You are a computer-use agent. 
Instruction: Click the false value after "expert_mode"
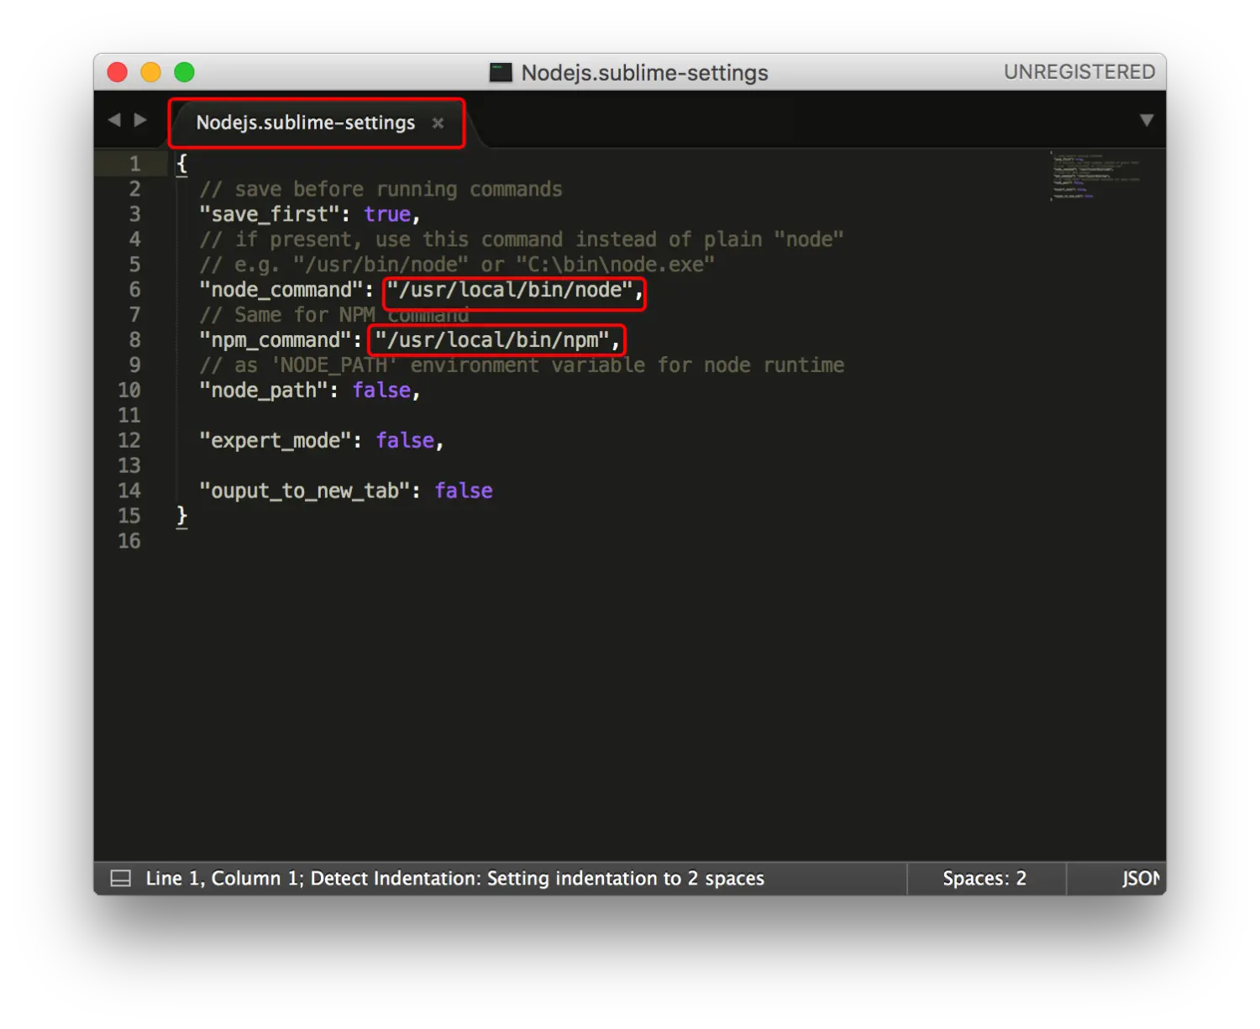(x=405, y=441)
